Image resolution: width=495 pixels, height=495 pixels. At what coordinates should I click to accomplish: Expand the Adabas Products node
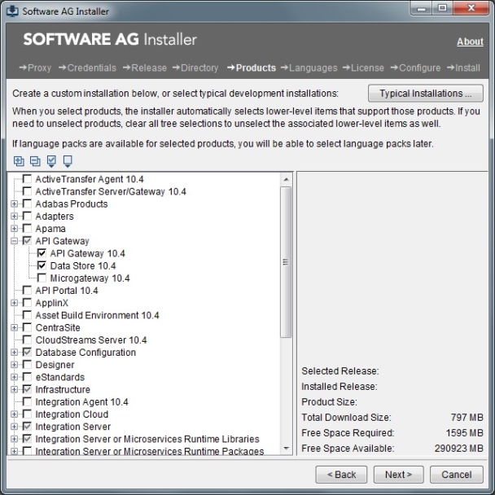pyautogui.click(x=14, y=204)
